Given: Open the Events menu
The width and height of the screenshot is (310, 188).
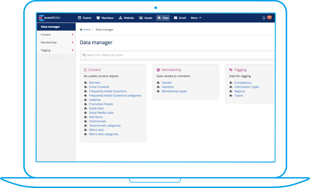Looking at the screenshot, I should coord(84,18).
